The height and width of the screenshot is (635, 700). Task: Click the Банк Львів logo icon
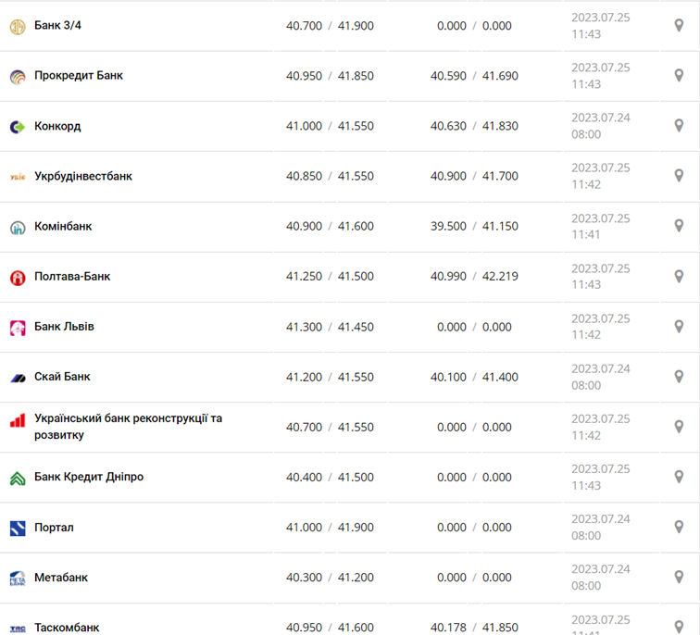[18, 328]
